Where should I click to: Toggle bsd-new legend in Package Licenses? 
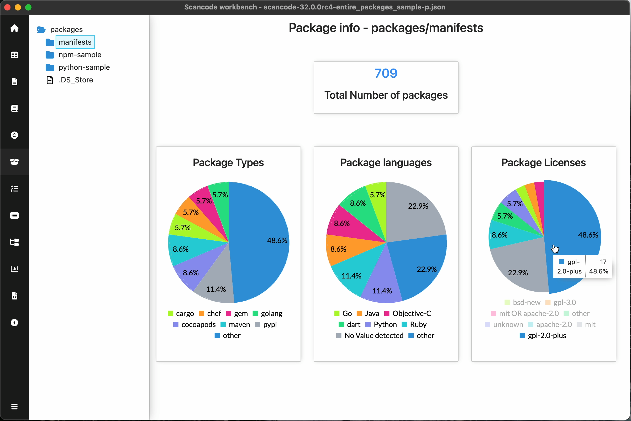click(522, 302)
